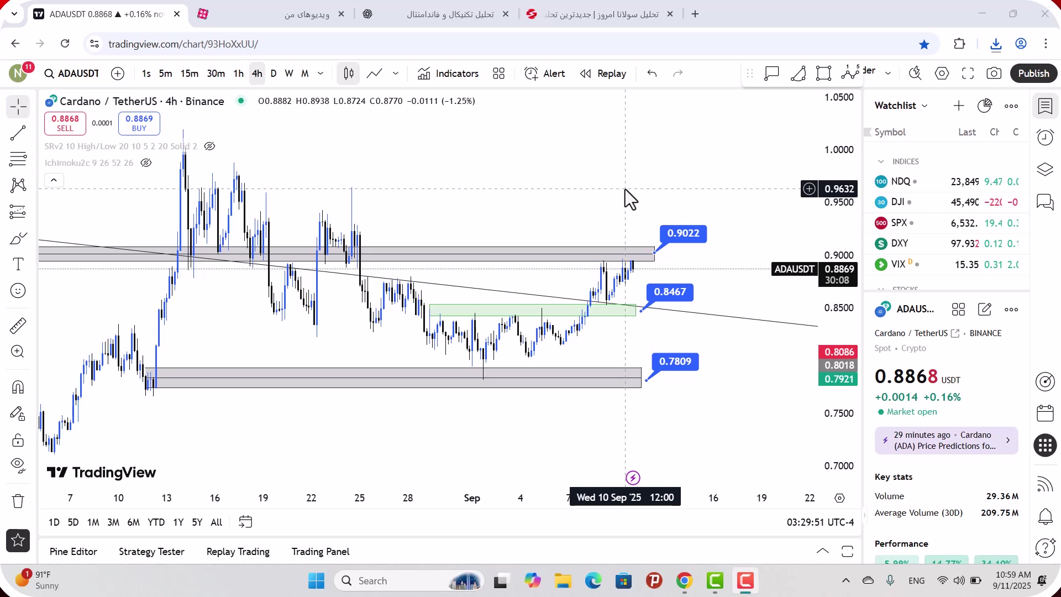This screenshot has width=1061, height=597.
Task: Click the 0.8869 BUY button
Action: click(x=139, y=123)
